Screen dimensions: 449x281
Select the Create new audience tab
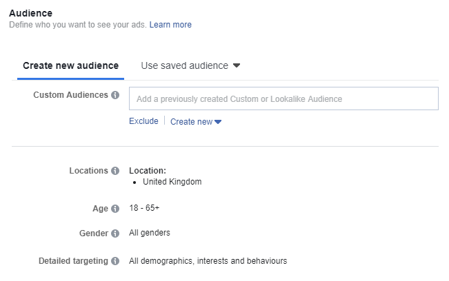point(71,65)
